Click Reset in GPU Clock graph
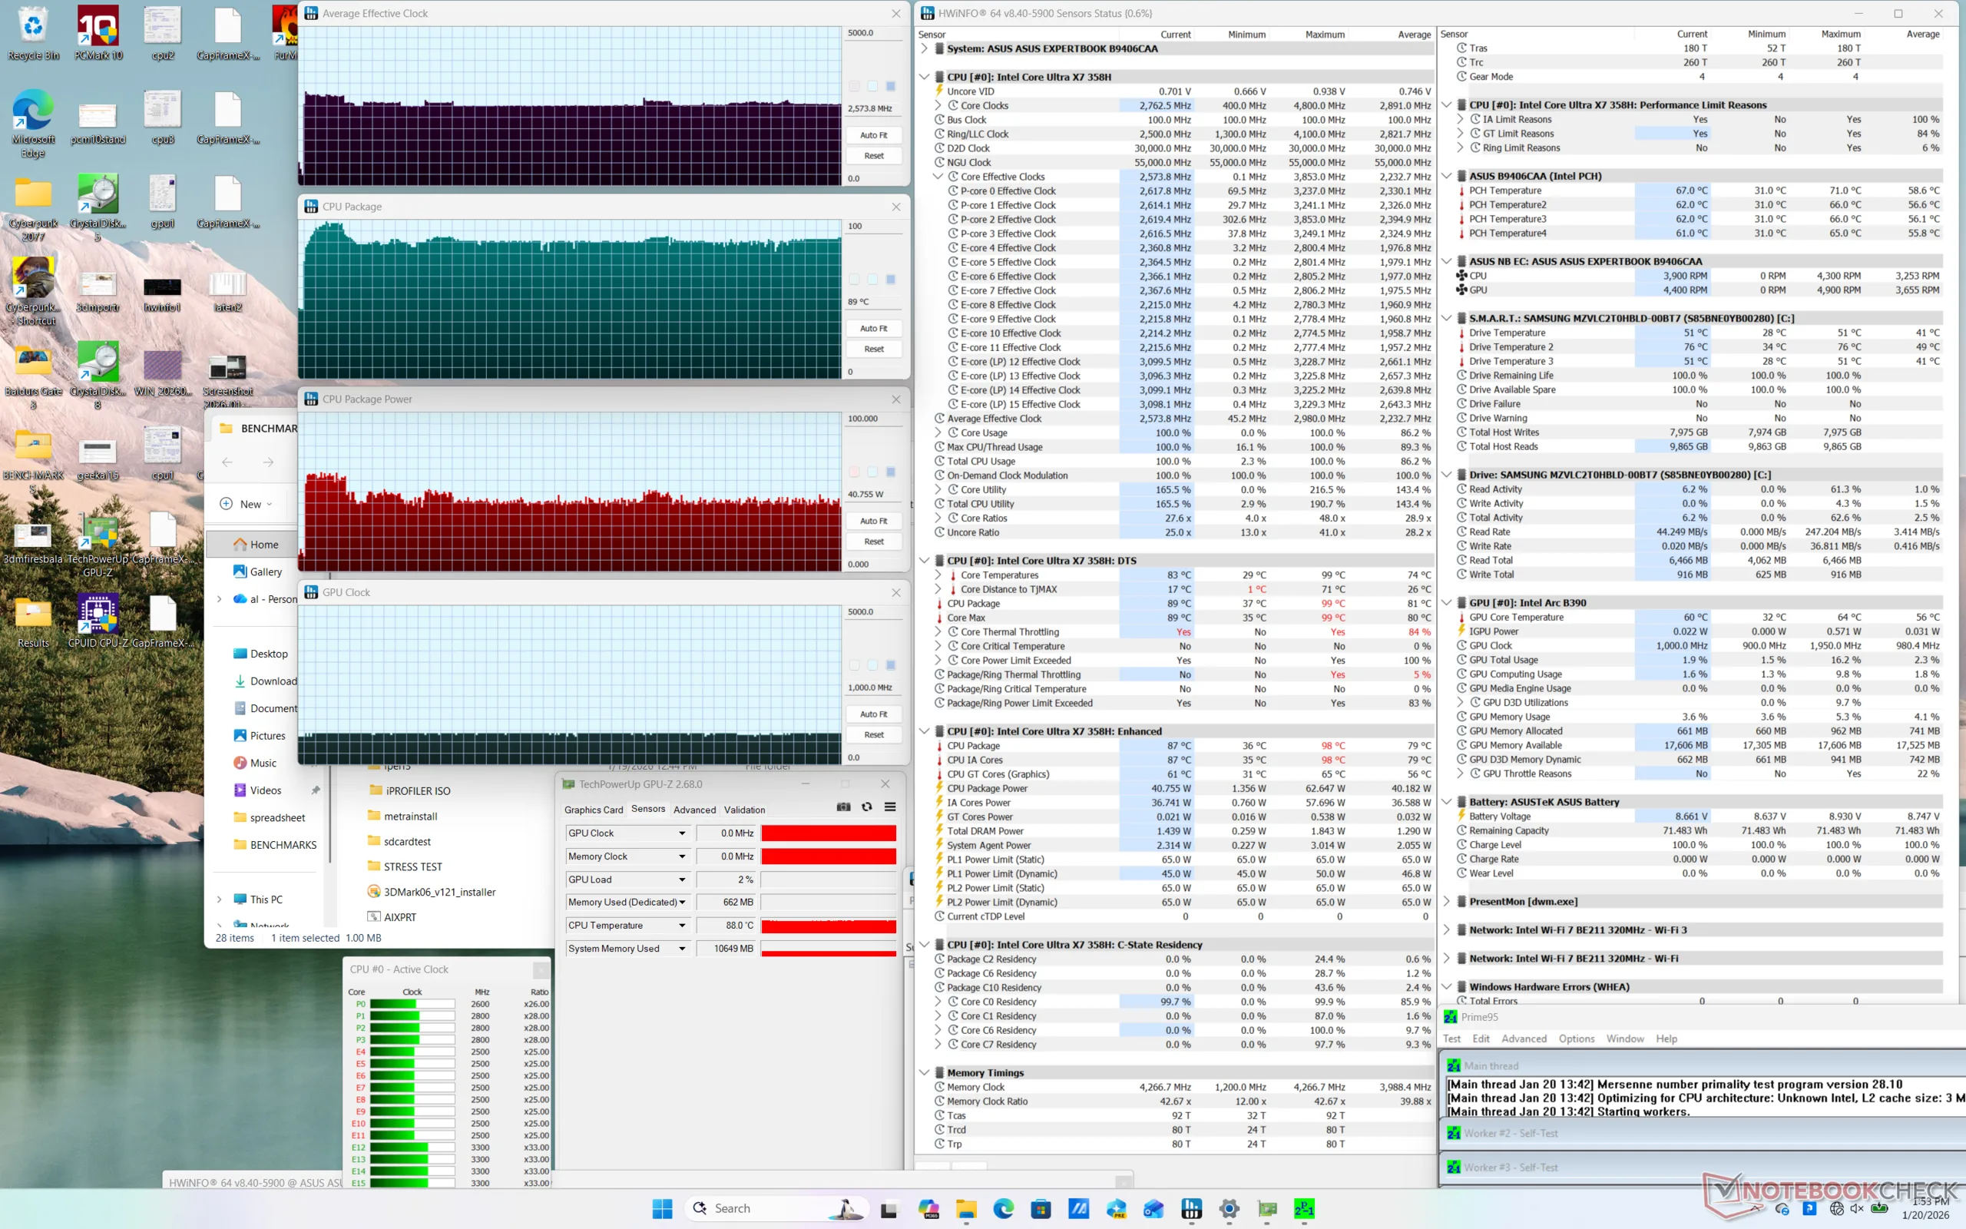The width and height of the screenshot is (1966, 1229). point(873,735)
